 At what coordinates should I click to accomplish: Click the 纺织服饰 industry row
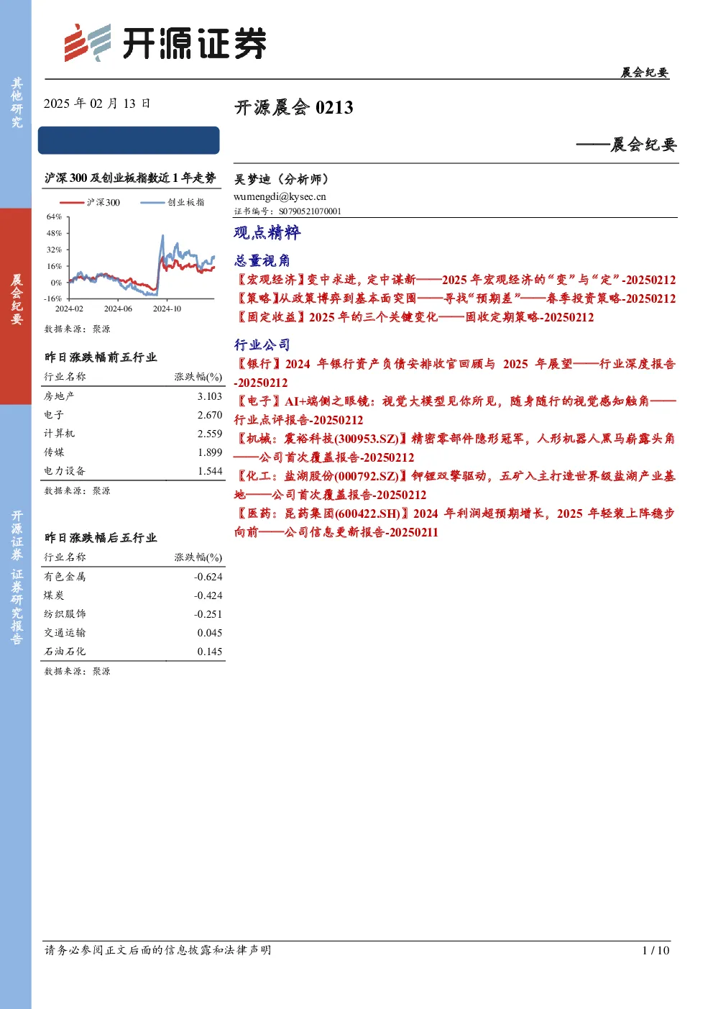pos(134,614)
